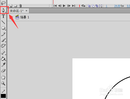The height and width of the screenshot is (99, 130).
Task: Click the current frame number 1
Action: 106,6
